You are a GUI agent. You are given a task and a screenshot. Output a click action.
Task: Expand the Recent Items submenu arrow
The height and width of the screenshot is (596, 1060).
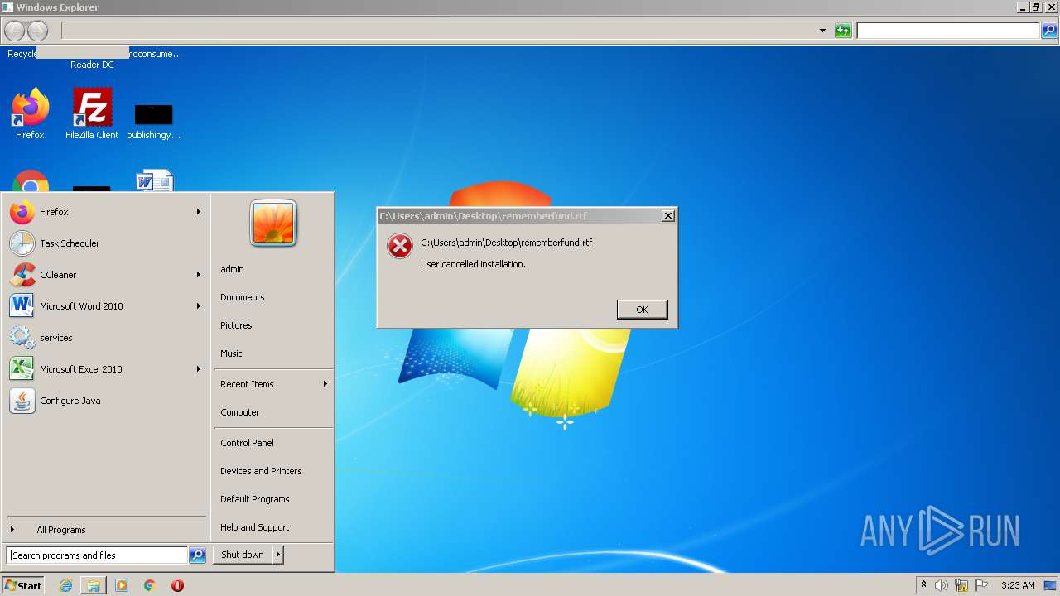click(x=325, y=384)
